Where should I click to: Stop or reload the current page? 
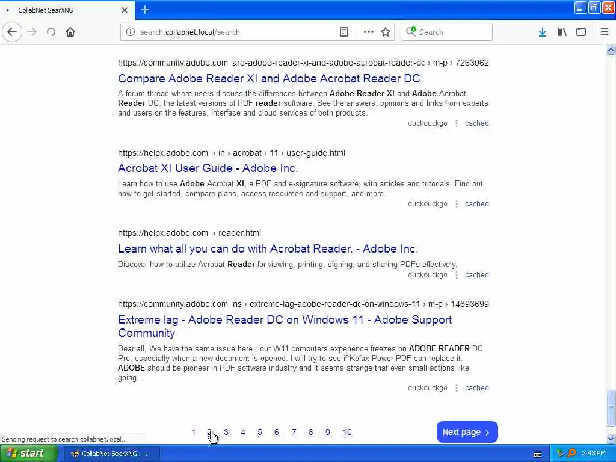[x=51, y=32]
